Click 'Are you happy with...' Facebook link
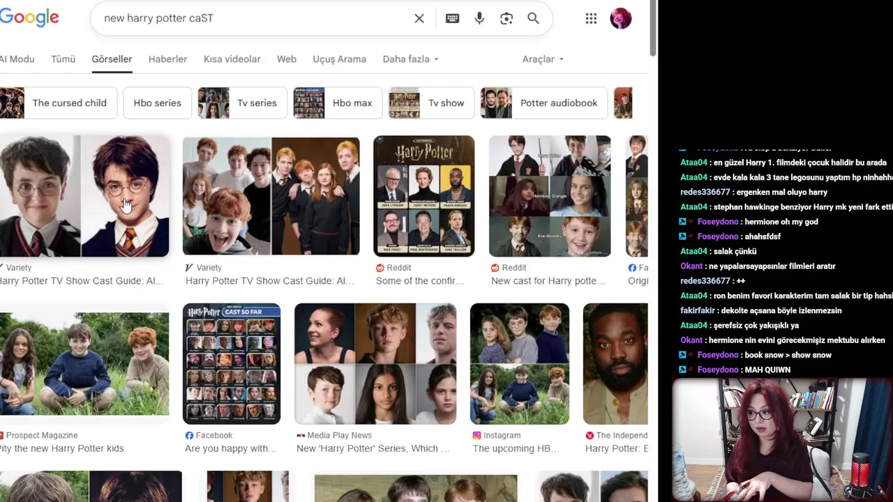The image size is (893, 502). pyautogui.click(x=230, y=448)
